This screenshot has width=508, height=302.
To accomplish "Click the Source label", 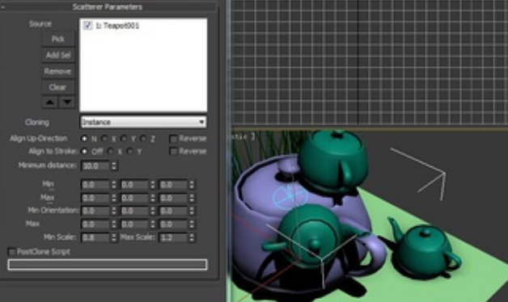I will (40, 24).
